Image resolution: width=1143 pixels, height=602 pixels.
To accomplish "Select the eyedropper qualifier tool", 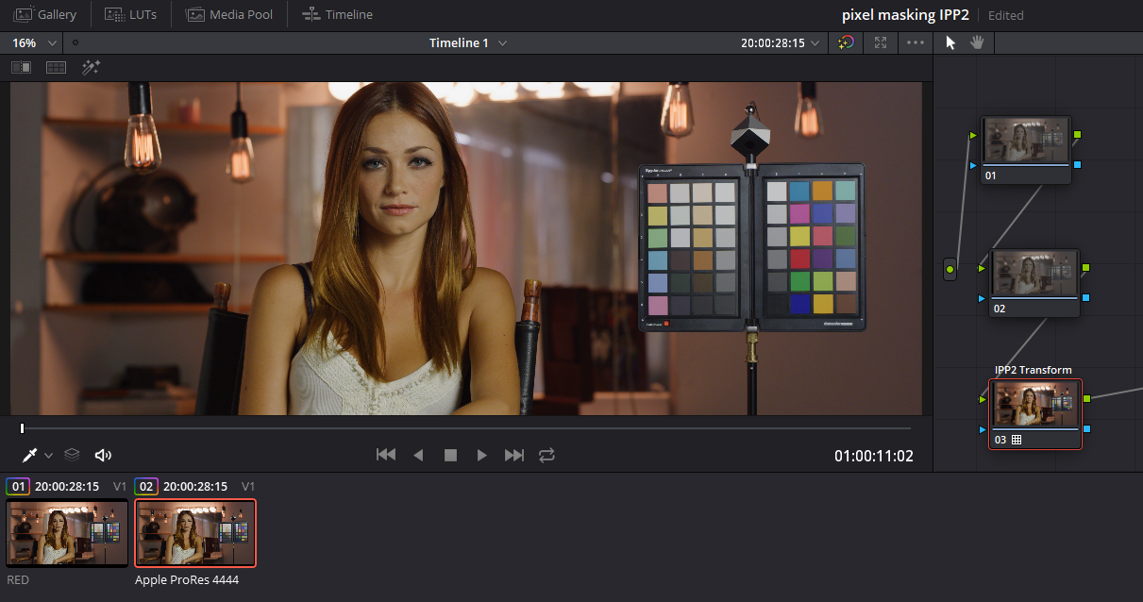I will (x=29, y=455).
